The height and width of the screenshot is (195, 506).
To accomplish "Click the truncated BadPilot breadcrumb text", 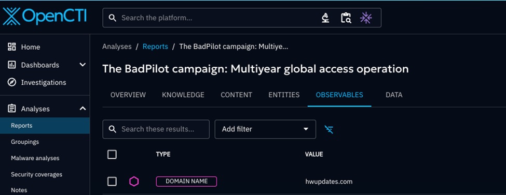I will (x=234, y=47).
